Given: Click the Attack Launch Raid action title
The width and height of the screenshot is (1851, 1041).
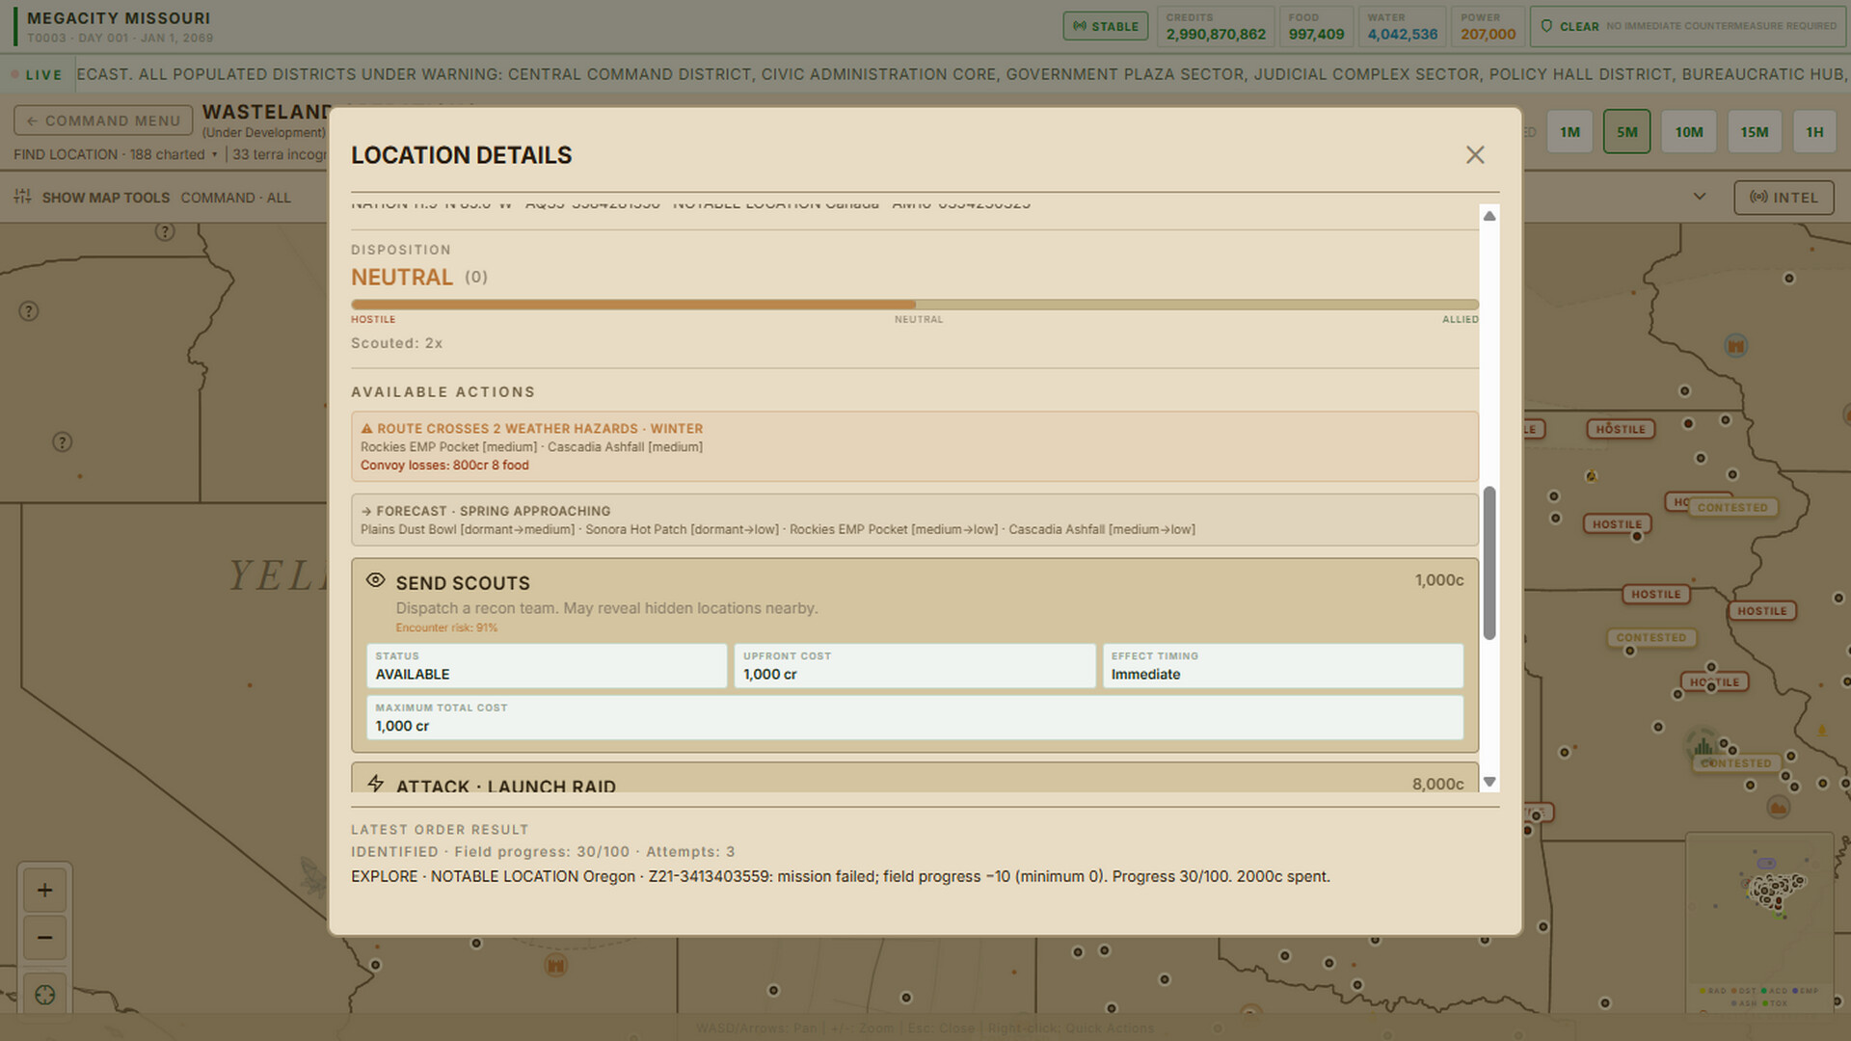Looking at the screenshot, I should click(505, 785).
